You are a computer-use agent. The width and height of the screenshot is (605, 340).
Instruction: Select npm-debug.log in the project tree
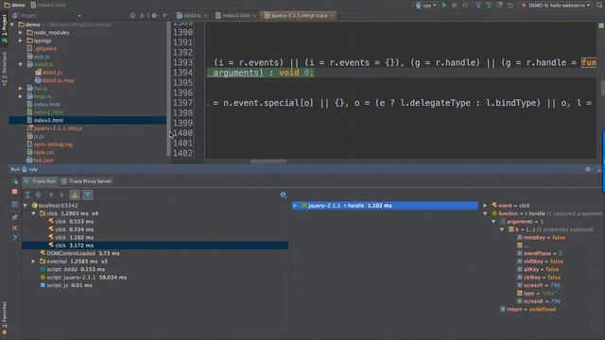[x=53, y=144]
